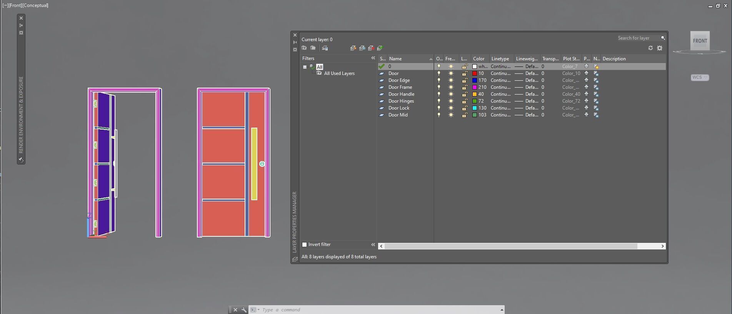Turn off Door Edge layer visibility
The height and width of the screenshot is (314, 732).
pyautogui.click(x=439, y=80)
